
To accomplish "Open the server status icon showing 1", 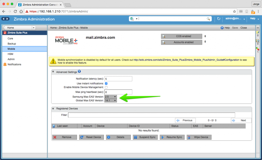I will pyautogui.click(x=257, y=49).
